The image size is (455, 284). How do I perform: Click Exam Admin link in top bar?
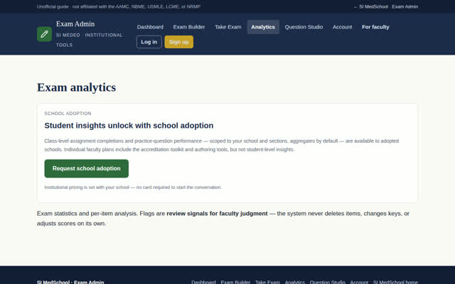[405, 6]
